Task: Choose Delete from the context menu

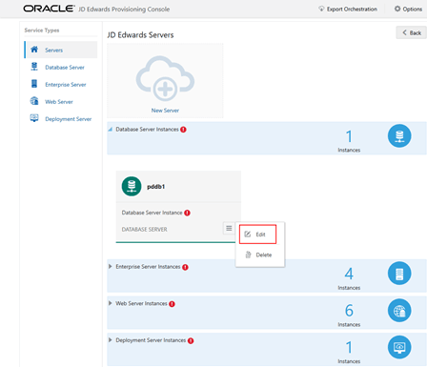Action: [259, 255]
